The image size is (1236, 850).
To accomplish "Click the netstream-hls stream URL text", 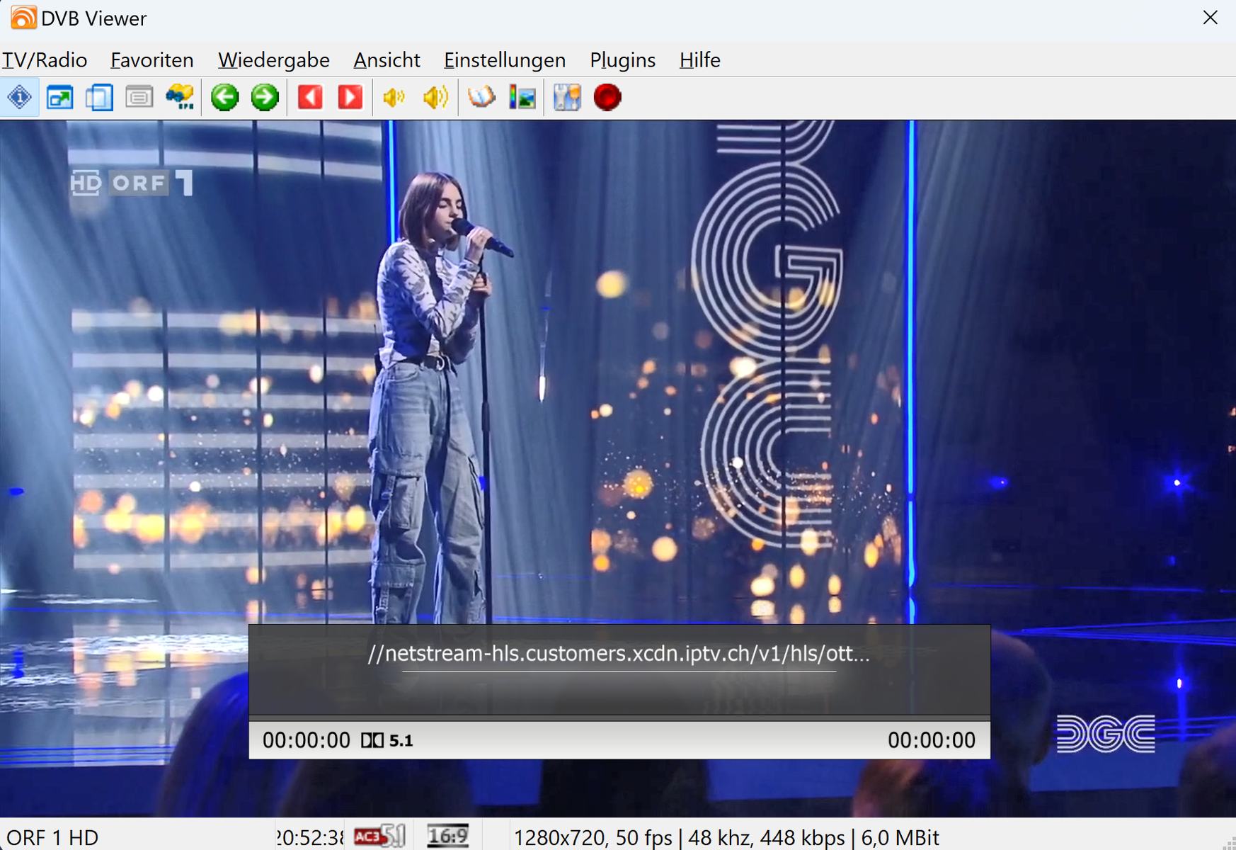I will tap(619, 654).
